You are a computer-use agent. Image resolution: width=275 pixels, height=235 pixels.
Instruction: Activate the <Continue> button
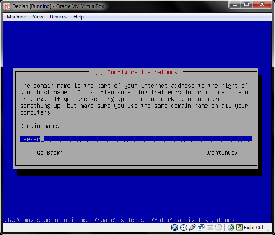tap(221, 153)
